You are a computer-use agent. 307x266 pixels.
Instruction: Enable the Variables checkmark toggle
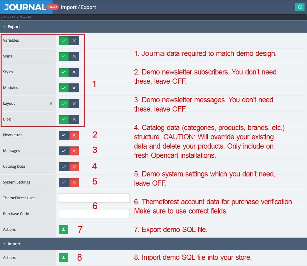pyautogui.click(x=64, y=40)
